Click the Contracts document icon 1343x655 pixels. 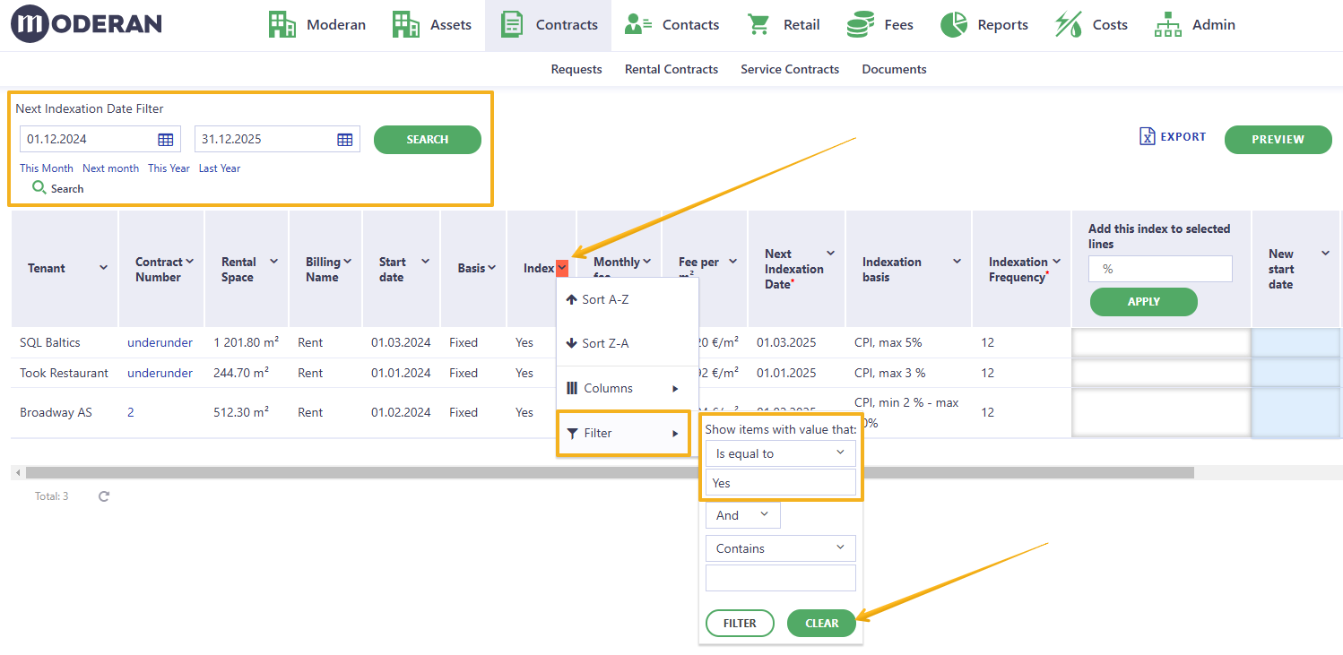[x=512, y=24]
